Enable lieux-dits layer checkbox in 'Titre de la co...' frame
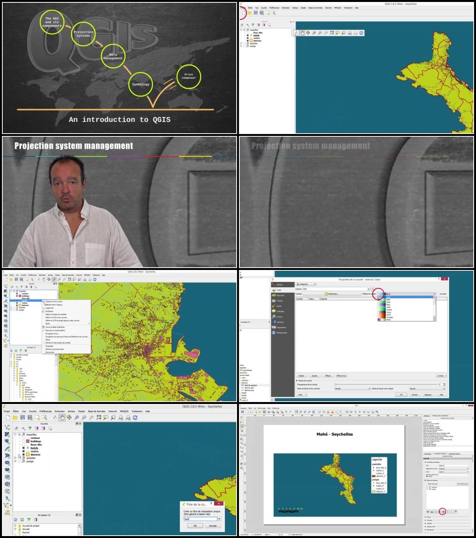The height and width of the screenshot is (538, 476). coord(24,445)
